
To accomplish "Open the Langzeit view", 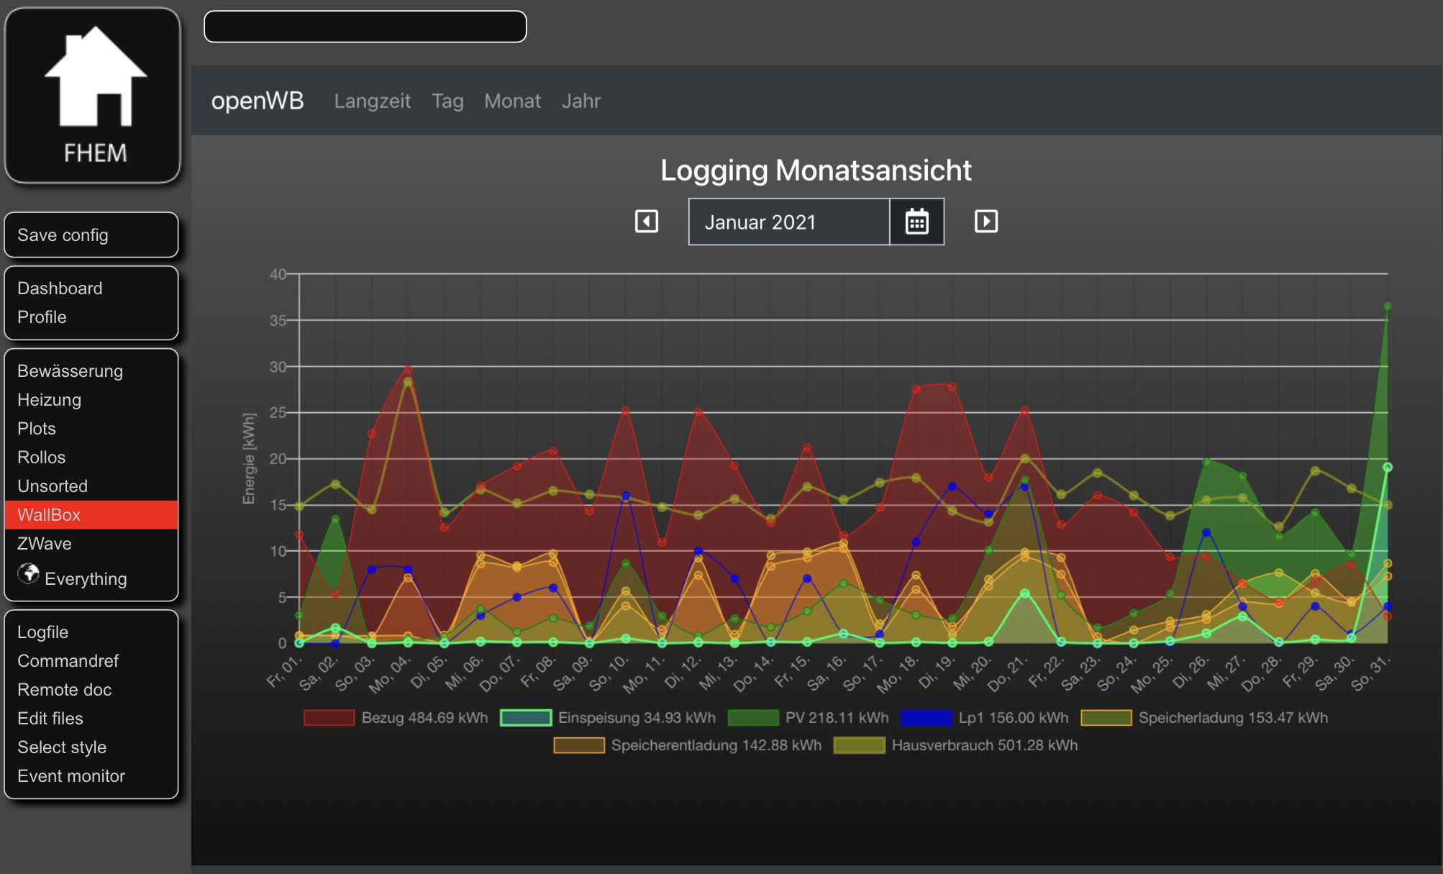I will (x=372, y=101).
